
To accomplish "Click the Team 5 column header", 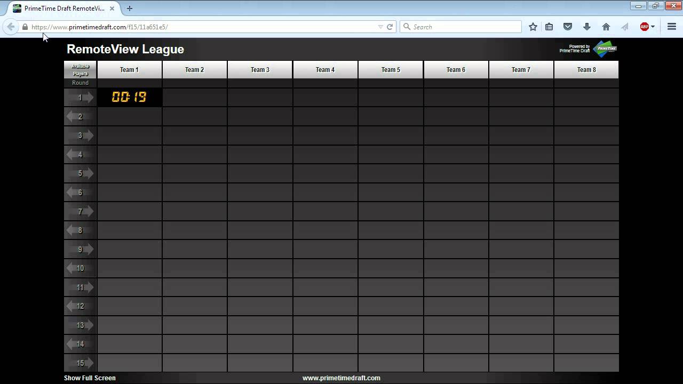I will click(391, 70).
